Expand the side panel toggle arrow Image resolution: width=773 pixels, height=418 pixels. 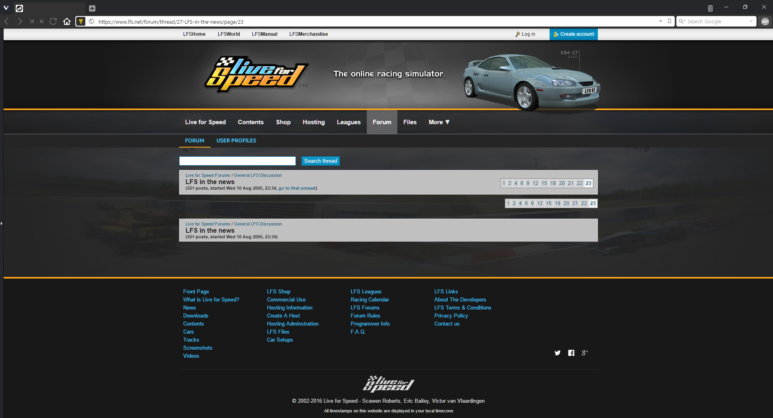(2, 223)
